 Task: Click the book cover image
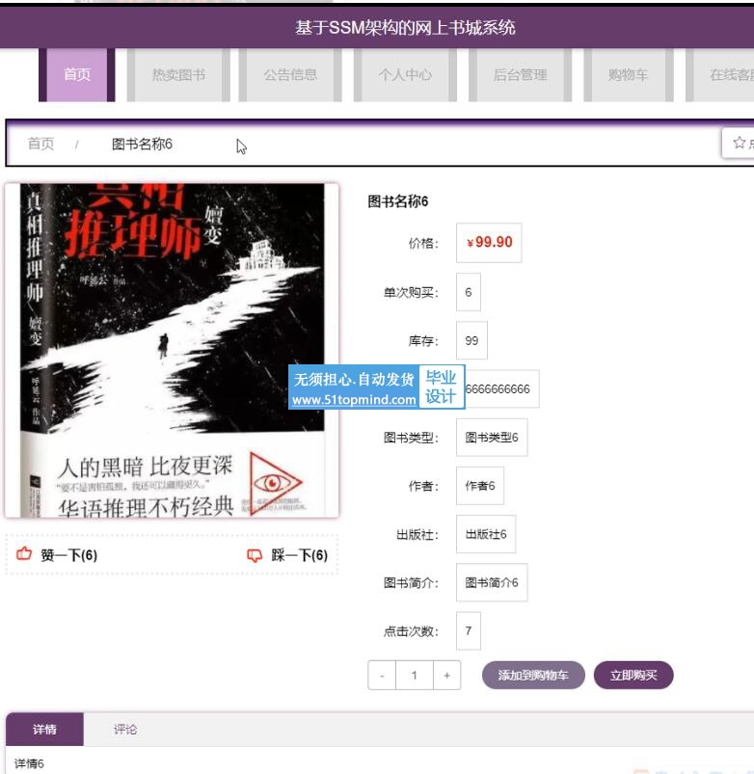pyautogui.click(x=172, y=351)
